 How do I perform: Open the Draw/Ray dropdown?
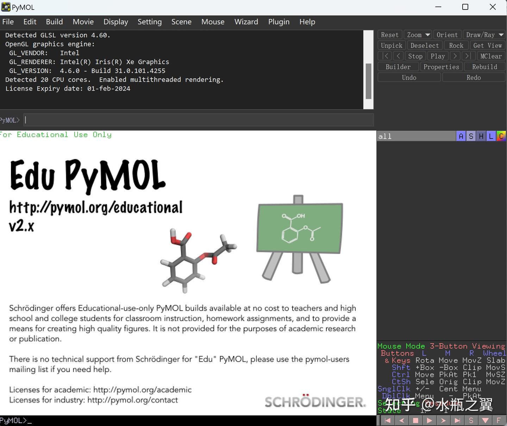484,35
